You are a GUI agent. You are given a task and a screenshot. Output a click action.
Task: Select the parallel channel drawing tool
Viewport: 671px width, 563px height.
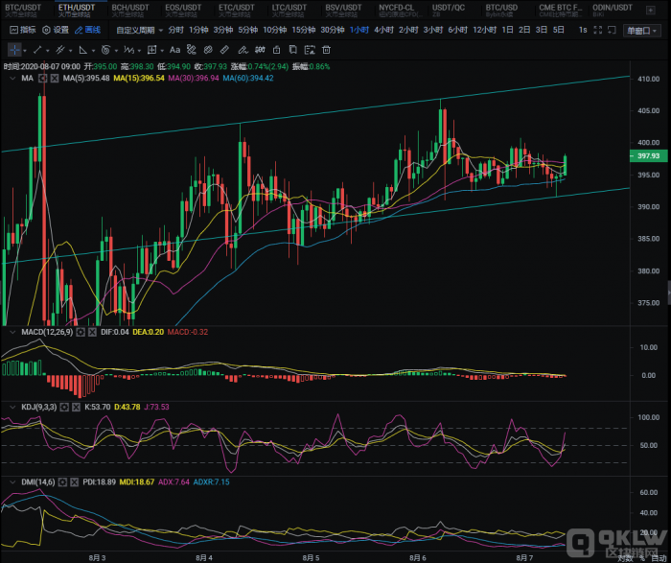(x=60, y=50)
